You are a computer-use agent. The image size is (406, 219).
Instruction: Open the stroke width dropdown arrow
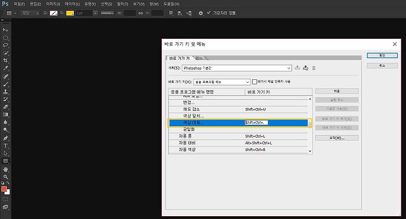click(x=95, y=13)
